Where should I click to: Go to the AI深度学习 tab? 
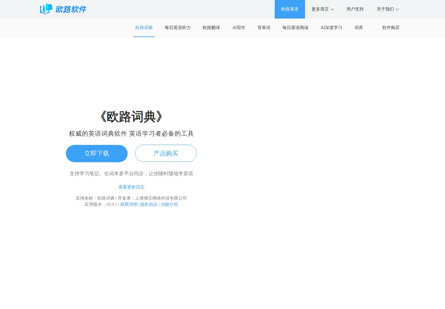(x=331, y=28)
